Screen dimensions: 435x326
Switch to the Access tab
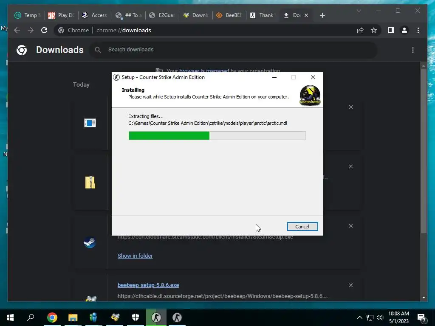(x=95, y=15)
